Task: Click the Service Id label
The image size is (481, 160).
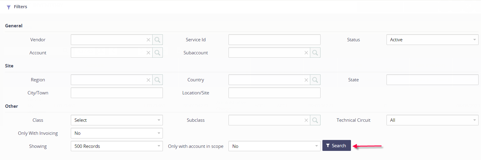Action: point(196,40)
